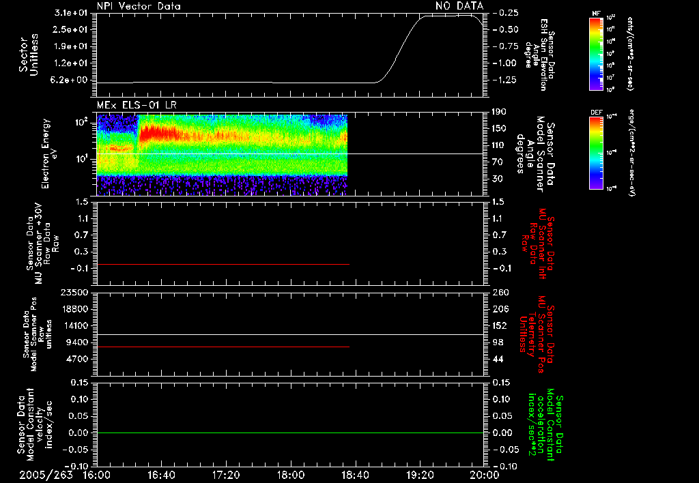Image resolution: width=699 pixels, height=483 pixels.
Task: Click the electron energy spectrogram image
Action: tap(222, 155)
